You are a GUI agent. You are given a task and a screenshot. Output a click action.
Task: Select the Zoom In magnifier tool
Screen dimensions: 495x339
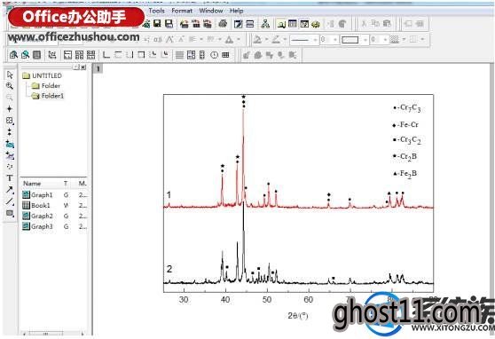coord(10,85)
